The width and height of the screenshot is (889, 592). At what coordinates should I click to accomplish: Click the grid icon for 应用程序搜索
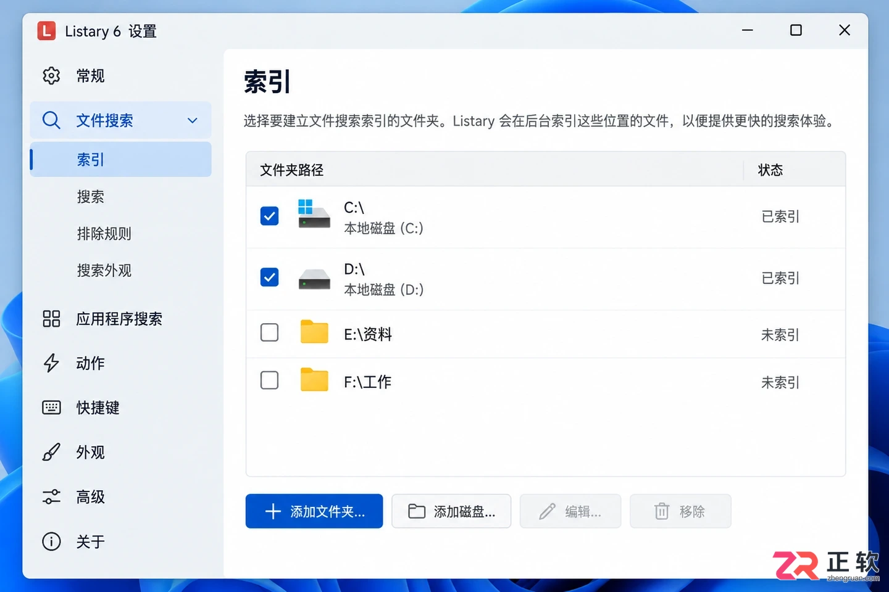(51, 319)
